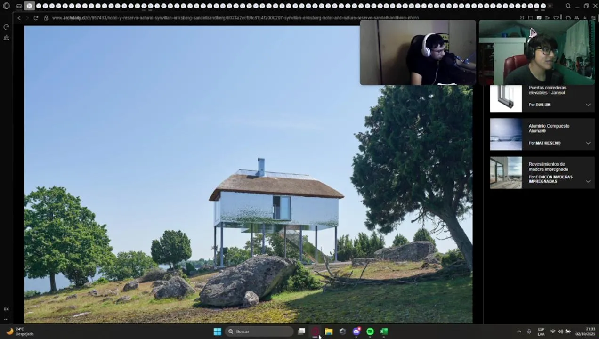This screenshot has width=599, height=339.
Task: Open the player icon in the address bar
Action: pos(547,18)
